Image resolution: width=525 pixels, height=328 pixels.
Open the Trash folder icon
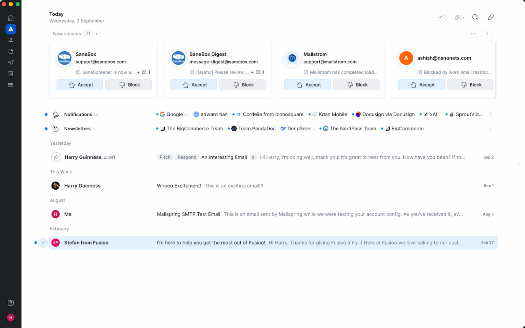(11, 73)
